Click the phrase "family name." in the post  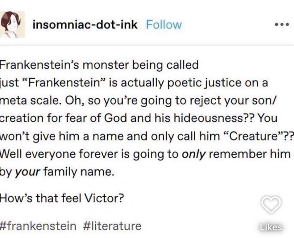pos(79,172)
